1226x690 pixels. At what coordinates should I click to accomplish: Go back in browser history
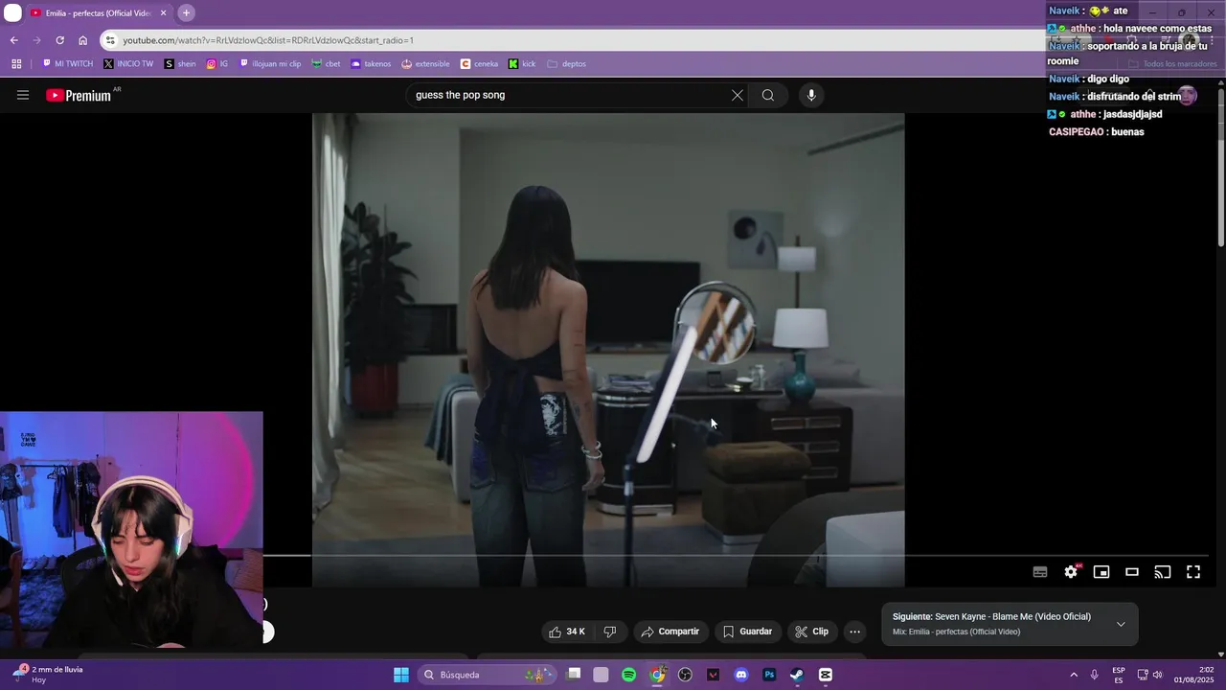point(14,40)
